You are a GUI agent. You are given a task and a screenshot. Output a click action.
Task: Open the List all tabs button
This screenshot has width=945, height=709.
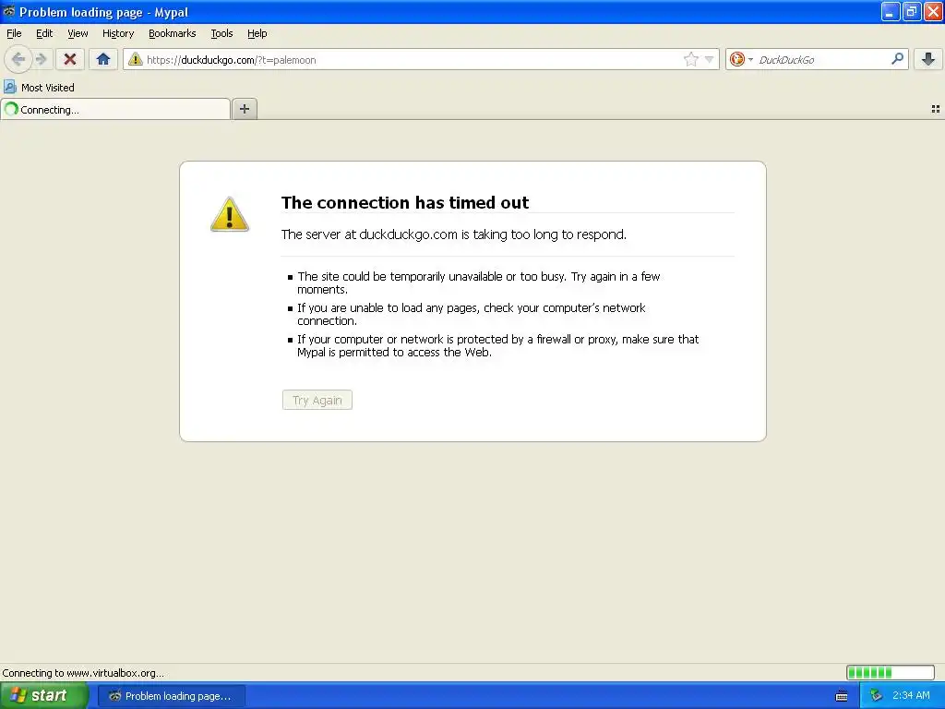[936, 109]
